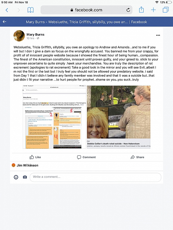Open the facebook.com address bar
The width and height of the screenshot is (173, 230).
point(86,10)
